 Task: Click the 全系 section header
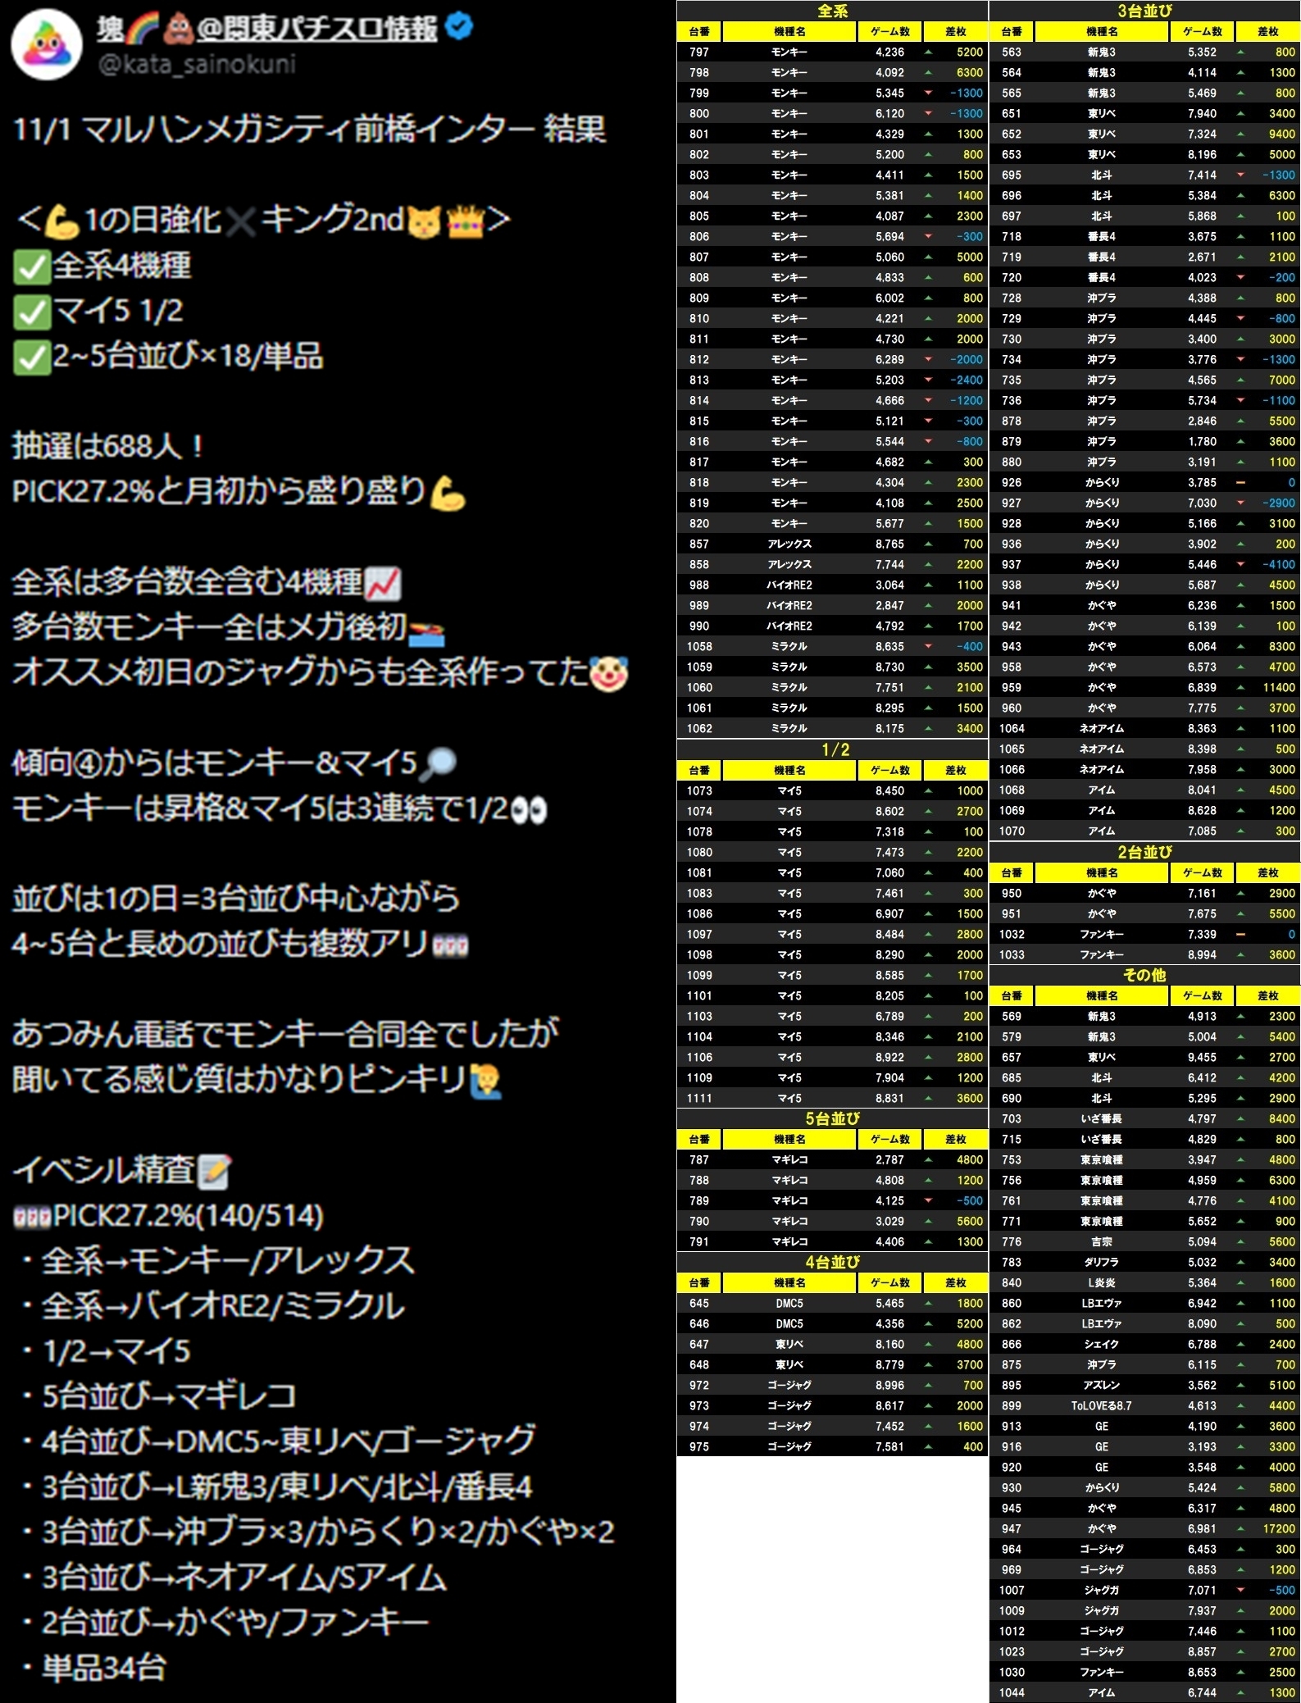point(832,11)
